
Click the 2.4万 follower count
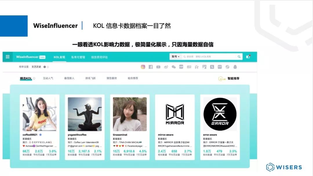[162, 151]
